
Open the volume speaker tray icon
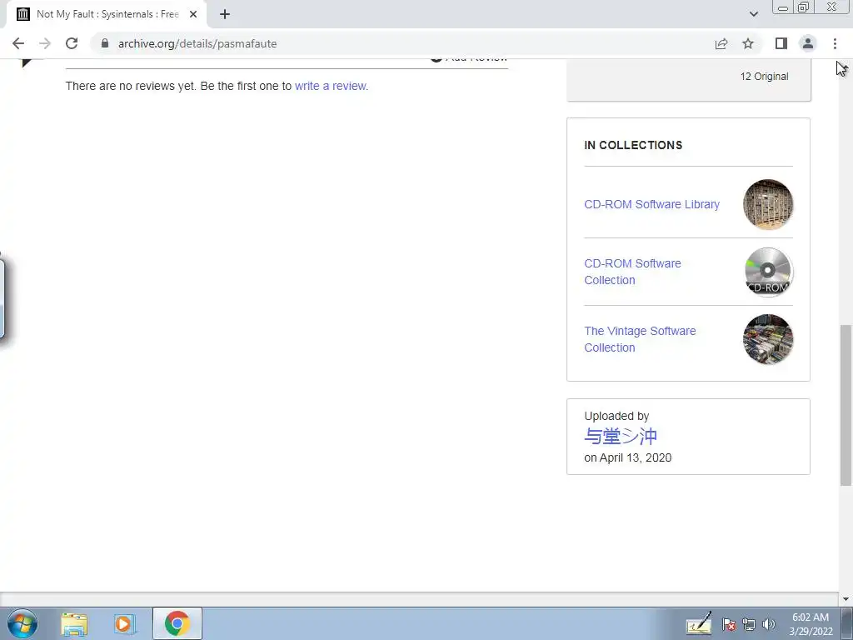click(768, 624)
